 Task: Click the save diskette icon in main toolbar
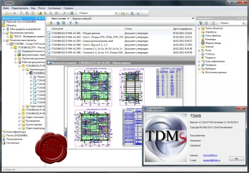pyautogui.click(x=72, y=13)
